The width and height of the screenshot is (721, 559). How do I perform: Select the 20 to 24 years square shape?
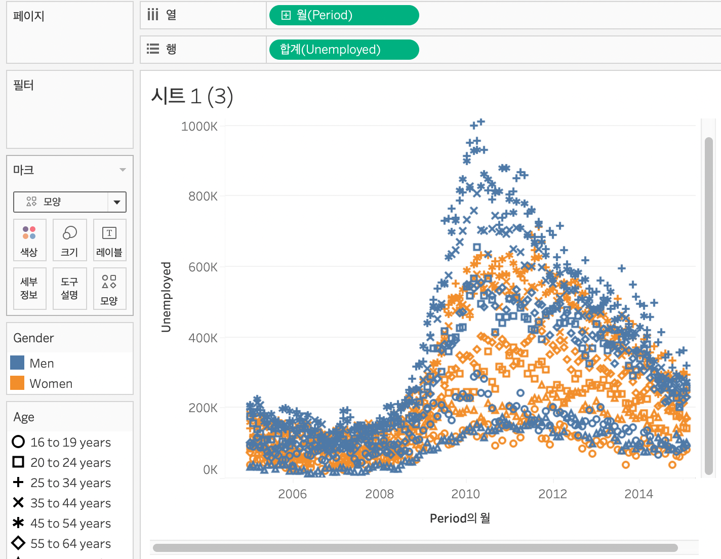click(18, 462)
